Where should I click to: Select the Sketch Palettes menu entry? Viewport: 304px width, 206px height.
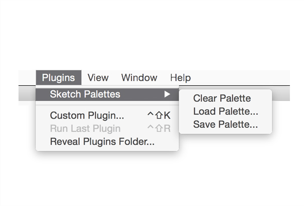[85, 94]
